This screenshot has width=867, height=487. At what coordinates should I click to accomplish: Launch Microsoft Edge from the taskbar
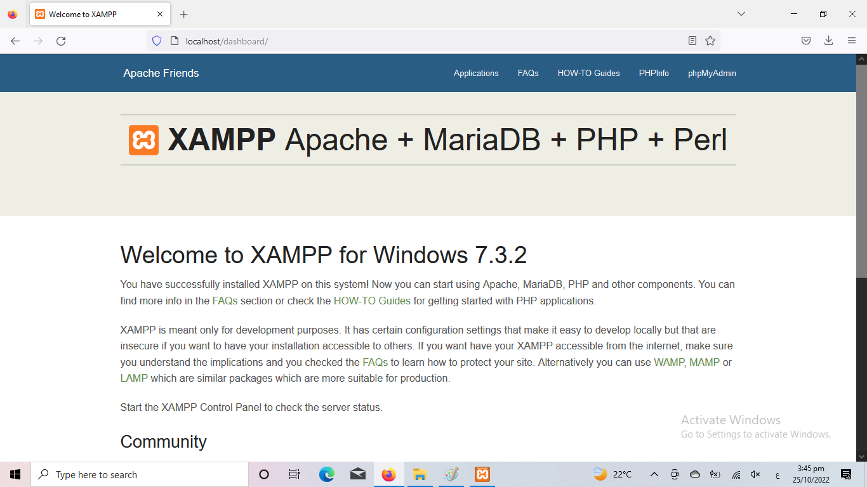(x=327, y=474)
